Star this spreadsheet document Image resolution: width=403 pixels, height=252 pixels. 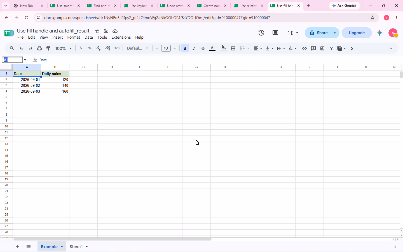pos(97,31)
